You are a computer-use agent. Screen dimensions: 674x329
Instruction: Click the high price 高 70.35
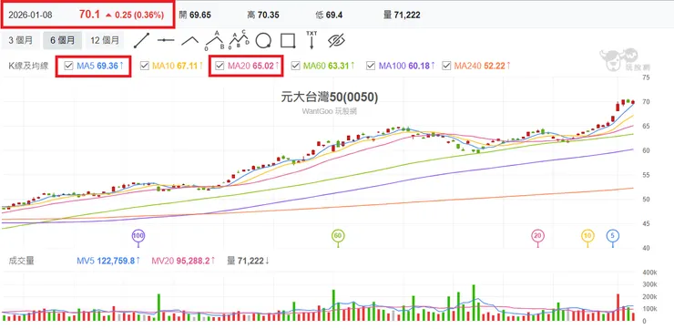[x=263, y=15]
